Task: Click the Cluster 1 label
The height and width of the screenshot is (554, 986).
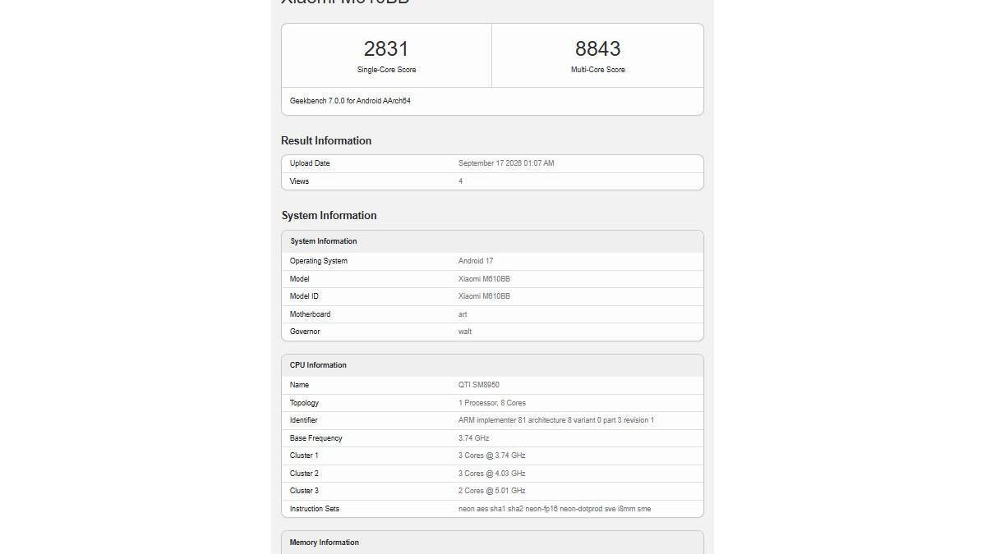Action: (x=304, y=456)
